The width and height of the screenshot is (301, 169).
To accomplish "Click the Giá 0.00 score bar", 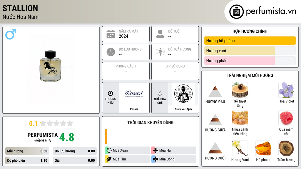I will coord(75,160).
